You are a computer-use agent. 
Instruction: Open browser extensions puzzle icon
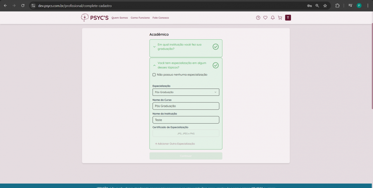337,6
